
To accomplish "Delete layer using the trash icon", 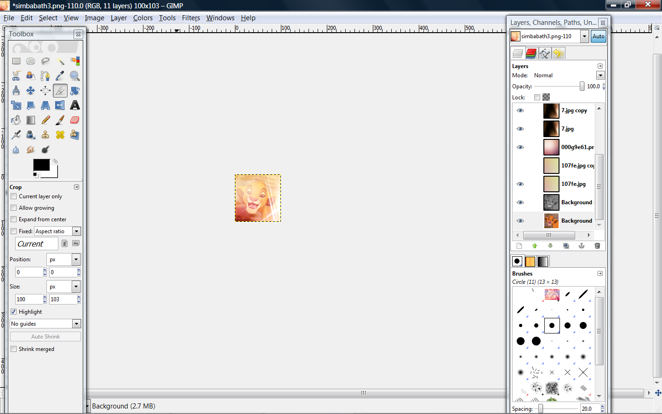I will tap(597, 246).
